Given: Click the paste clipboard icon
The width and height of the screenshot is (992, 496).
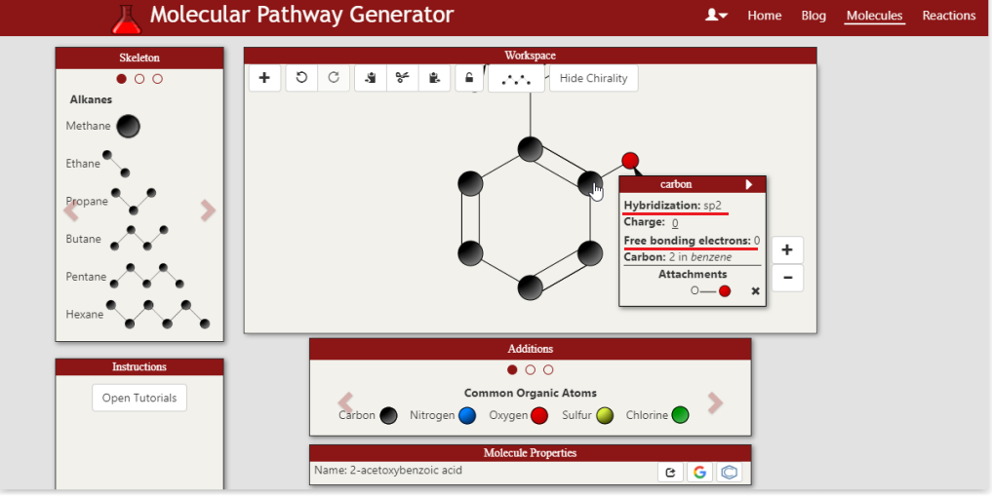Looking at the screenshot, I should pos(434,78).
